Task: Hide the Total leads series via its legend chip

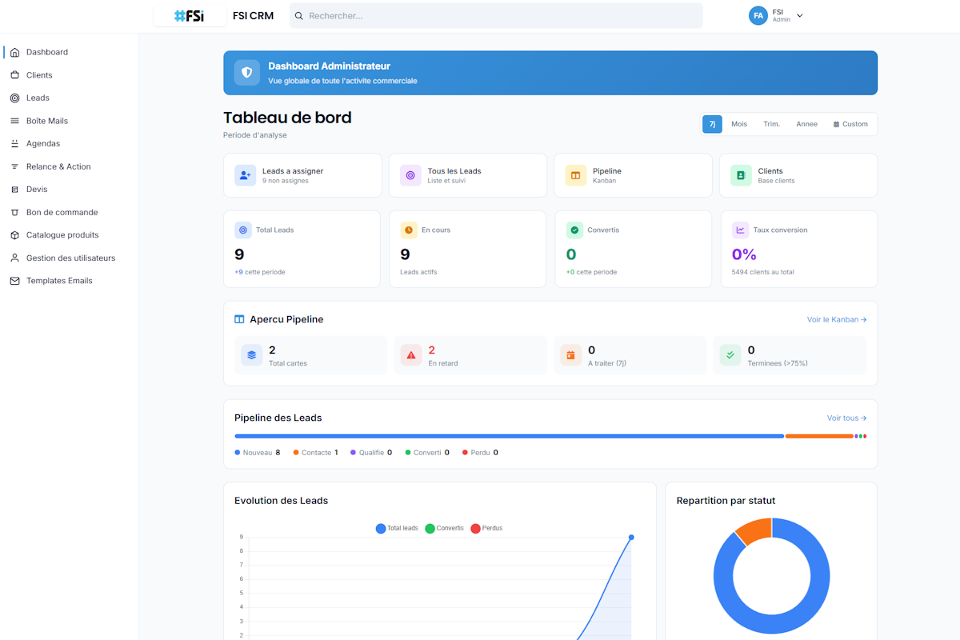Action: tap(397, 528)
